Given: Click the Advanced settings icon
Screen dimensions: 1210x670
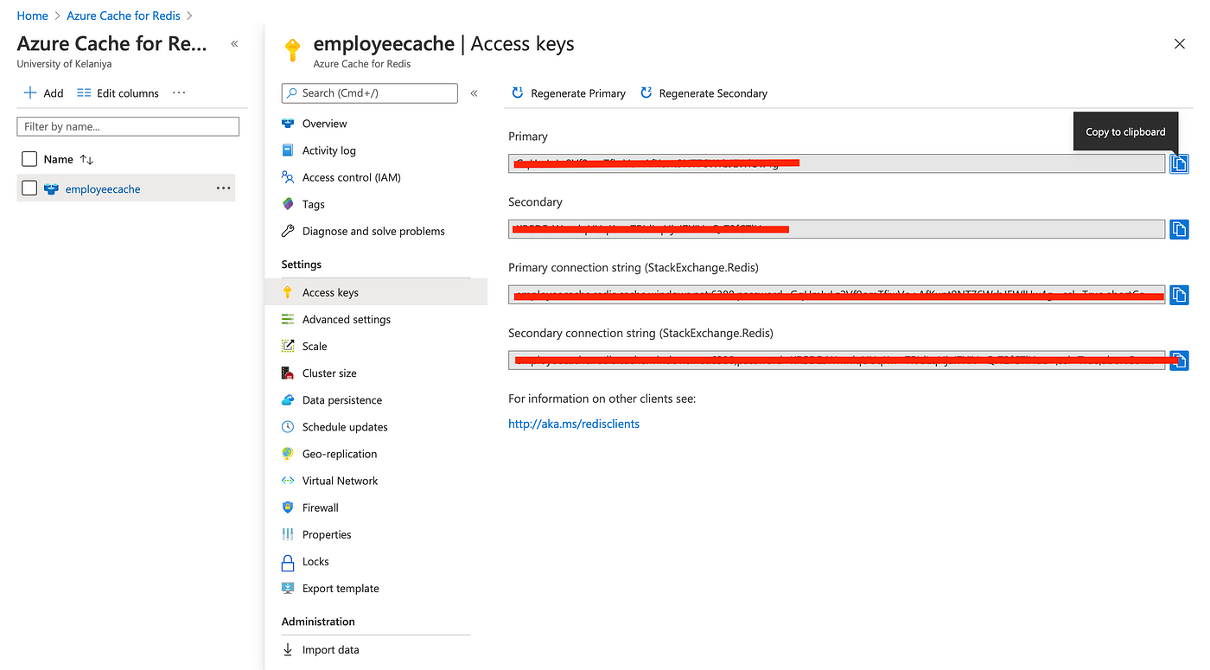Looking at the screenshot, I should [288, 319].
